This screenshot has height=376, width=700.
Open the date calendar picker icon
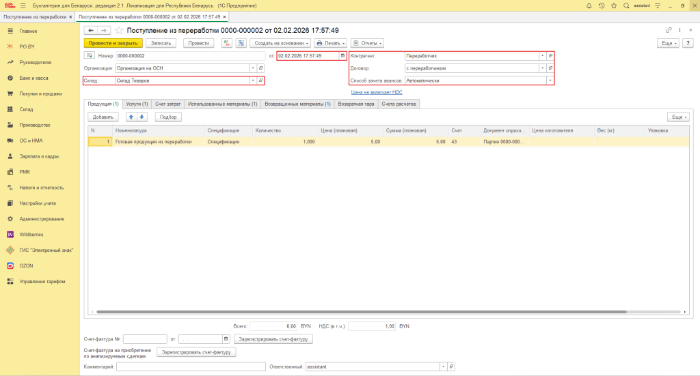pos(342,55)
